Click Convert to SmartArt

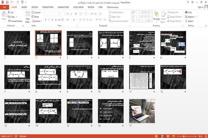pos(119,21)
